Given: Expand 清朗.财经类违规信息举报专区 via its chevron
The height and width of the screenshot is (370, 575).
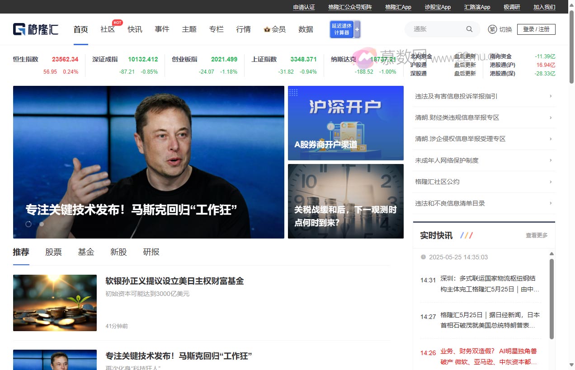Looking at the screenshot, I should (550, 117).
